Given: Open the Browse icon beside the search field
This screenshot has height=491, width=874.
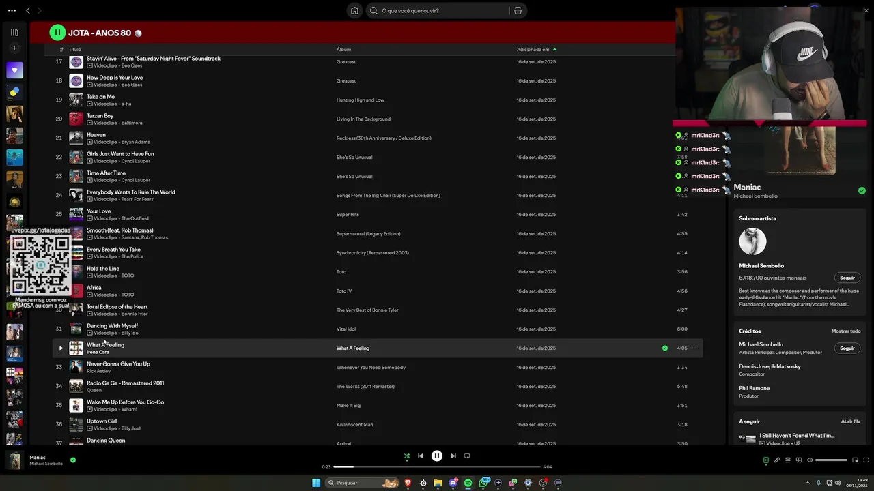Looking at the screenshot, I should click(518, 10).
